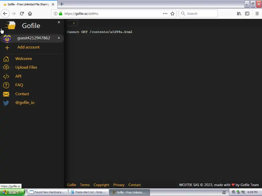Go to Firefox home page
Viewport: 262px width, 196px height.
[30, 14]
